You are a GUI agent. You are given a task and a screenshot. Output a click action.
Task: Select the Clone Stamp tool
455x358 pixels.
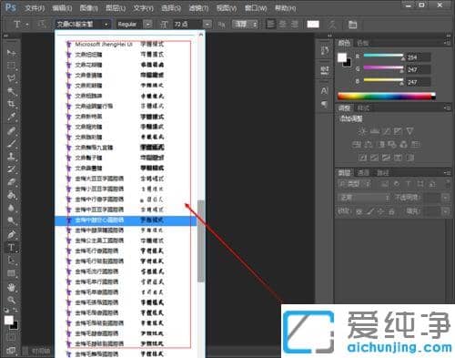pos(12,157)
